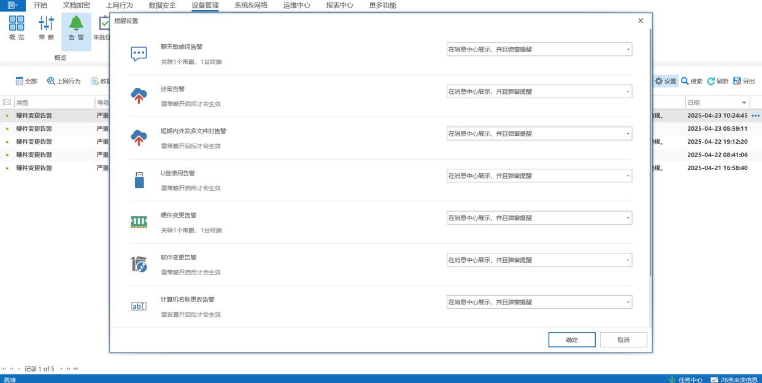Click the 硬件变更告警 memory chip icon
Viewport: 762px width, 383px height.
click(x=139, y=222)
